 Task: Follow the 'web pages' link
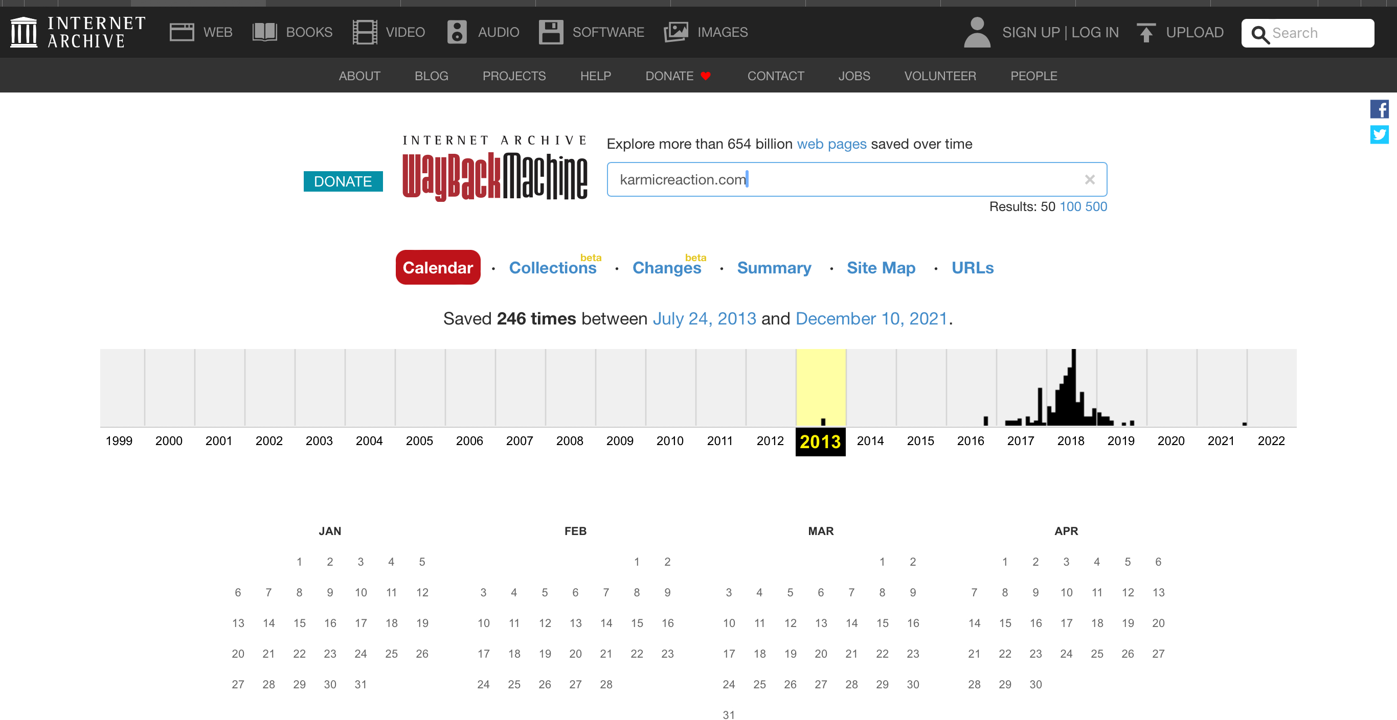tap(831, 144)
